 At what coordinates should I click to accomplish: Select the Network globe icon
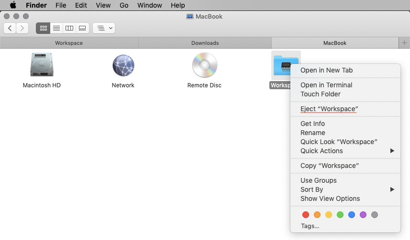pos(123,65)
